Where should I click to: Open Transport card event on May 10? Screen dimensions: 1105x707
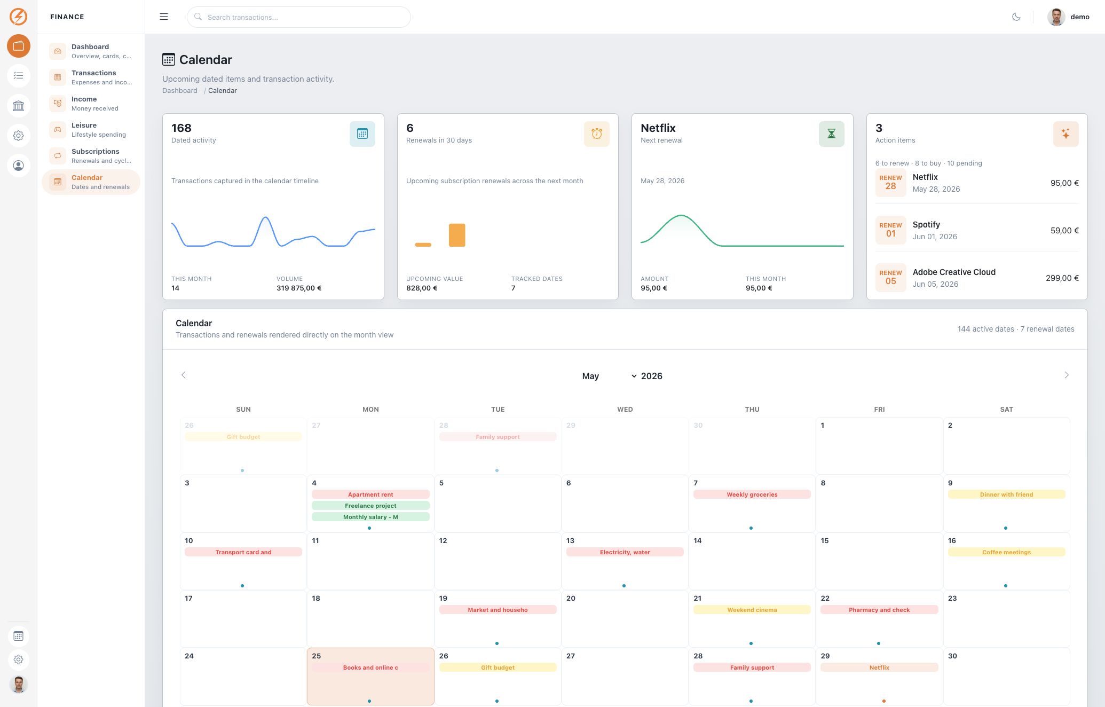click(243, 552)
